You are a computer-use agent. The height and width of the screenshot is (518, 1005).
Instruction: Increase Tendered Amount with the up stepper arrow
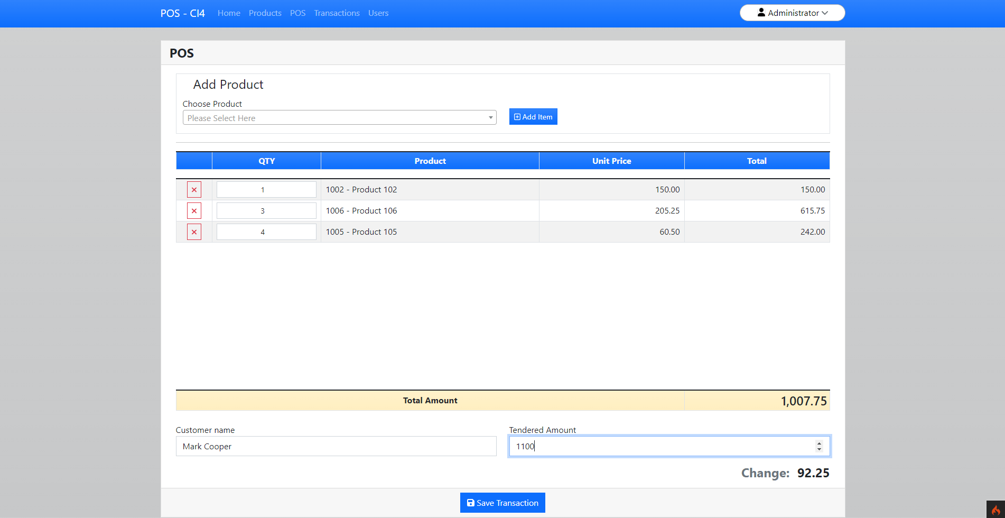(x=818, y=443)
